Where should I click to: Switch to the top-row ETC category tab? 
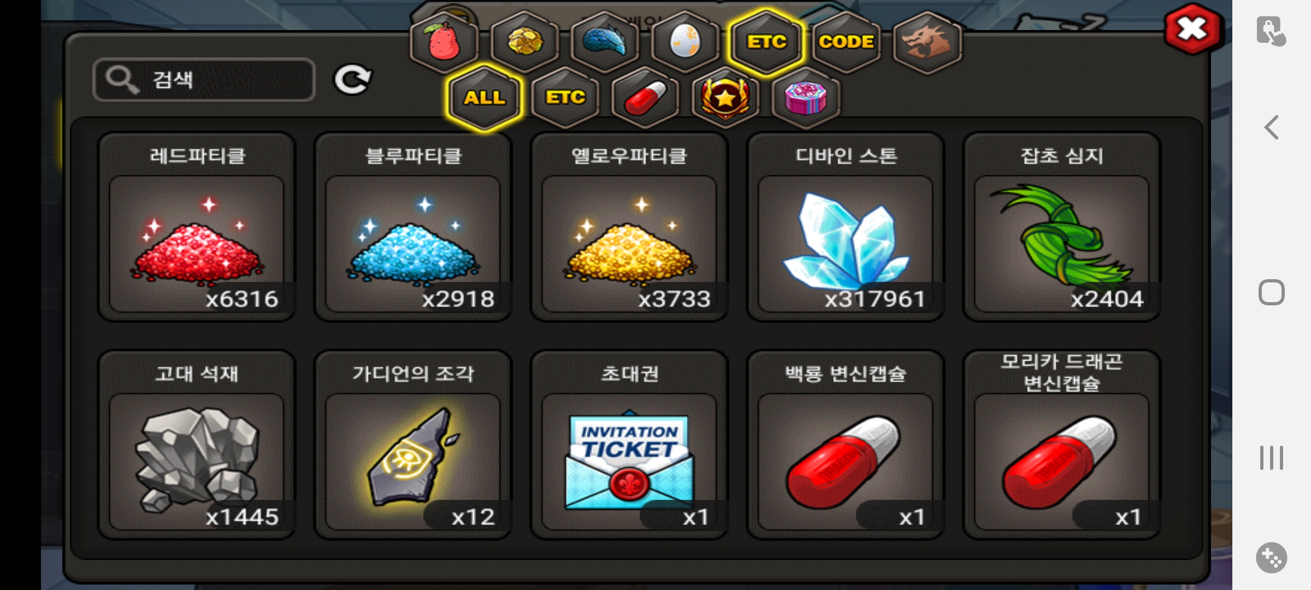[x=766, y=42]
